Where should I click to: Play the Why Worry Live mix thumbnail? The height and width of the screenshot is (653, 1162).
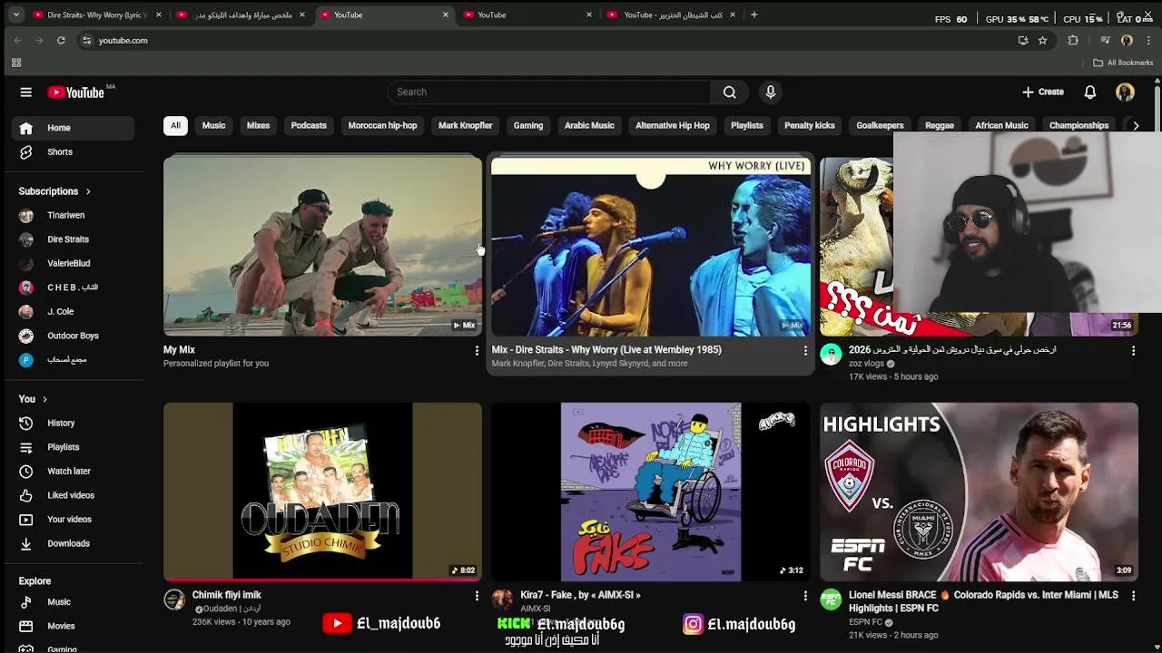(x=651, y=247)
